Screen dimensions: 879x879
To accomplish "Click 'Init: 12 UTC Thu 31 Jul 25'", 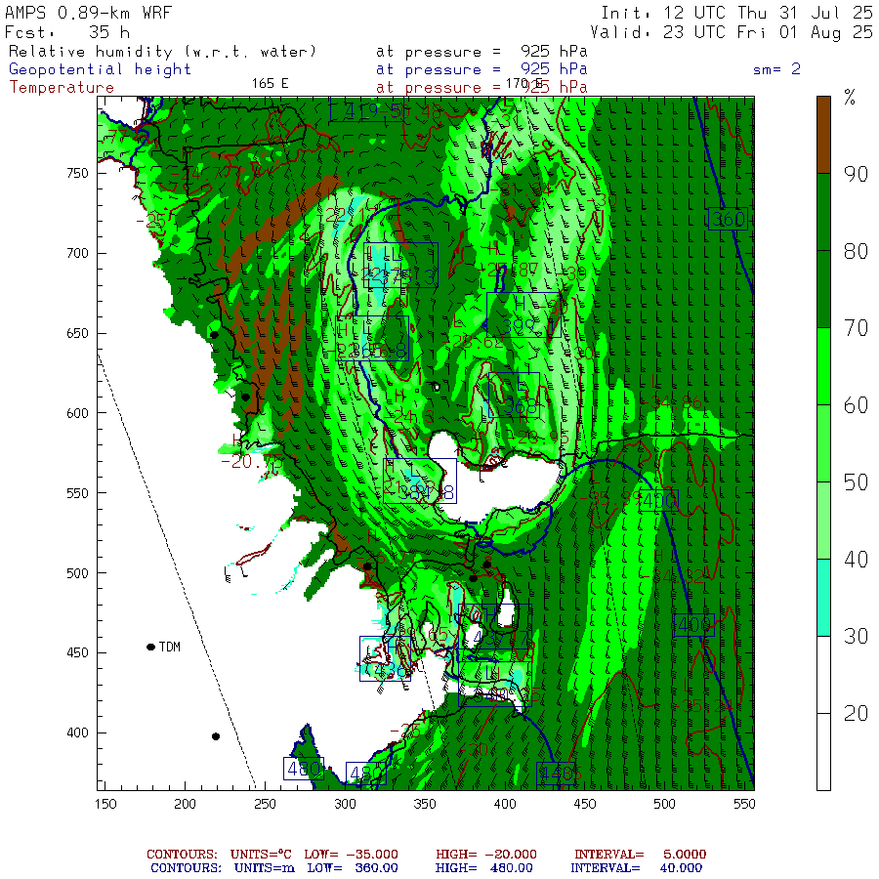I will point(736,13).
